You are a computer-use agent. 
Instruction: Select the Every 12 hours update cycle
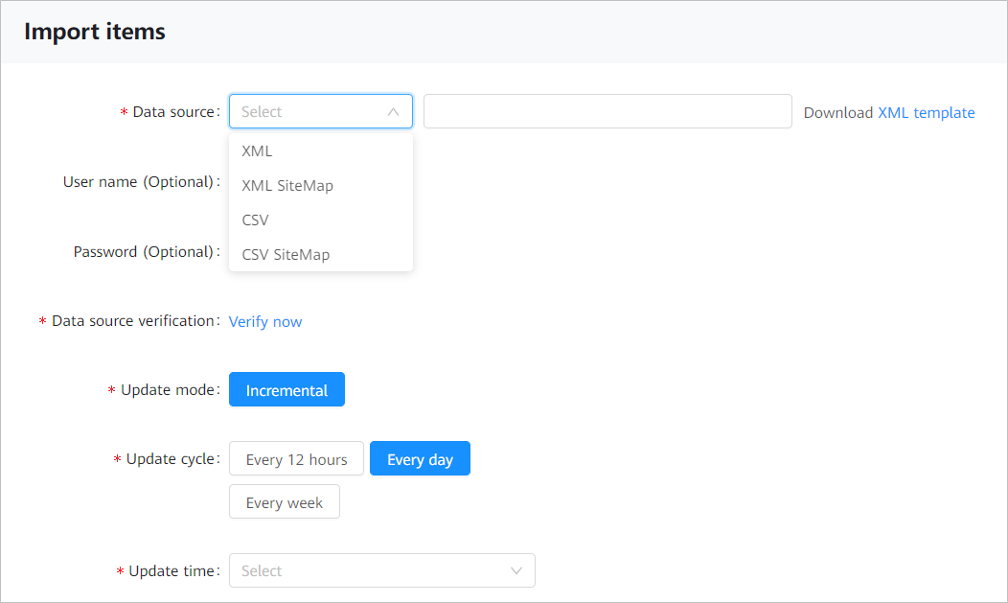coord(296,459)
